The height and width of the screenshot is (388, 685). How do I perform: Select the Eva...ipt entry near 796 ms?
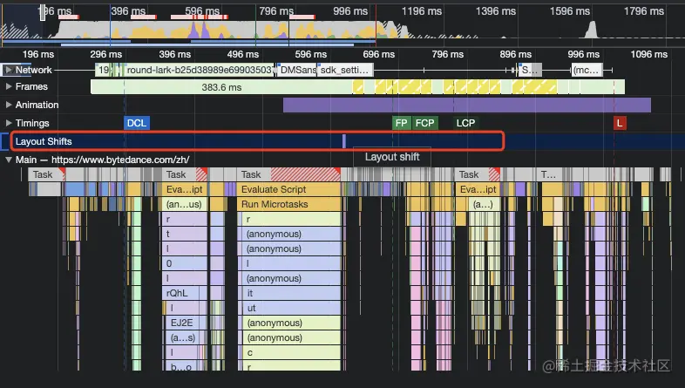[478, 189]
